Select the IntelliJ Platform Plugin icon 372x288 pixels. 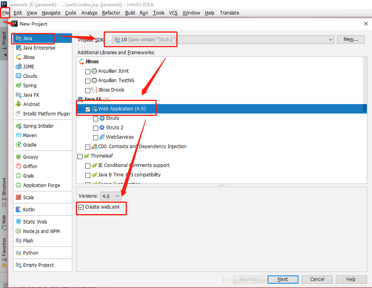18,114
